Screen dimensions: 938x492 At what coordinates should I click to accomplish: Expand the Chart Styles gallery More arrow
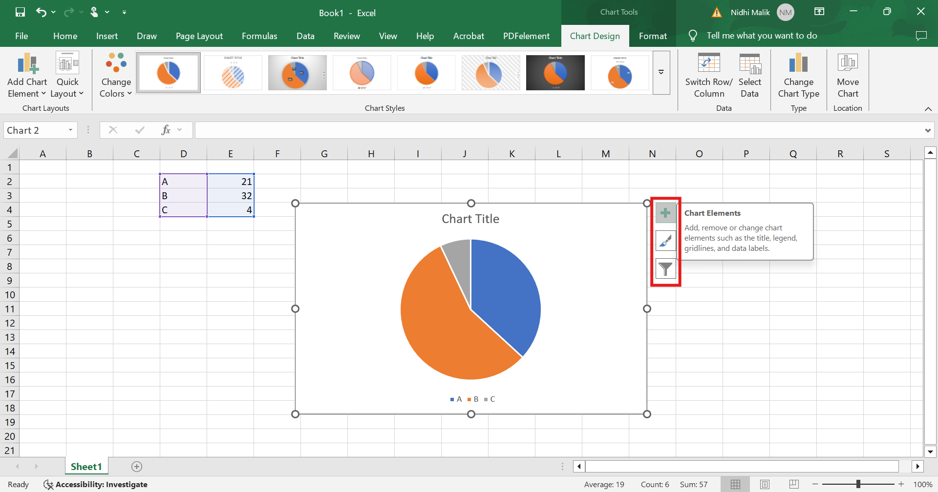click(x=661, y=72)
